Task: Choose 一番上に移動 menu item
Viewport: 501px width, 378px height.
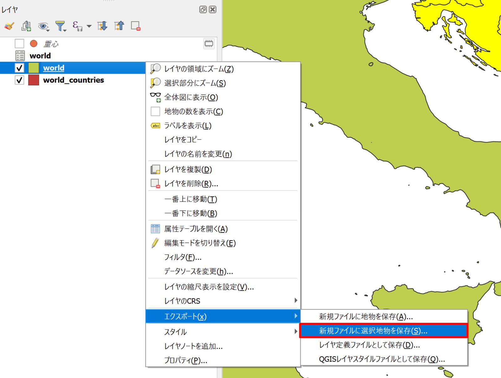Action: (x=223, y=199)
